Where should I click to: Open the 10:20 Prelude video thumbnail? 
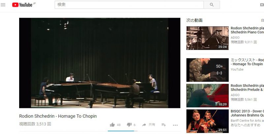click(x=208, y=96)
